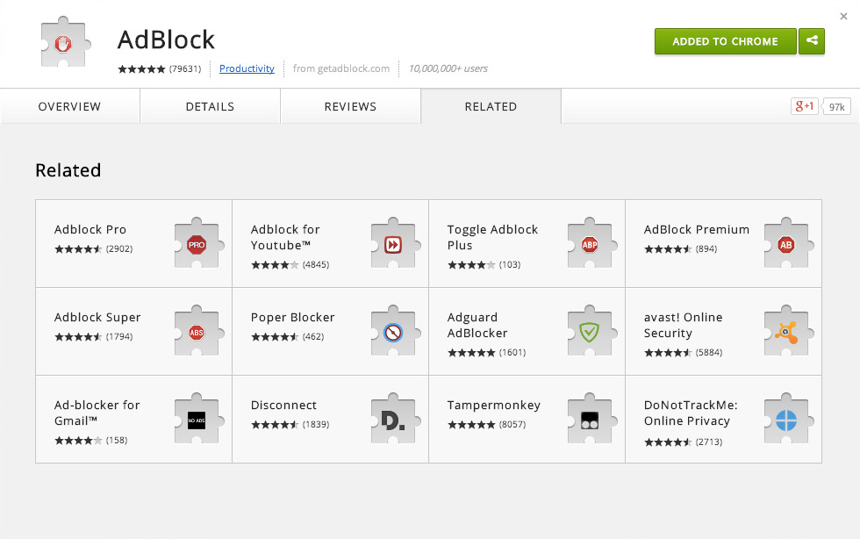This screenshot has height=539, width=860.
Task: Click the Adguard AdBlocker rating (1601)
Action: 487,353
